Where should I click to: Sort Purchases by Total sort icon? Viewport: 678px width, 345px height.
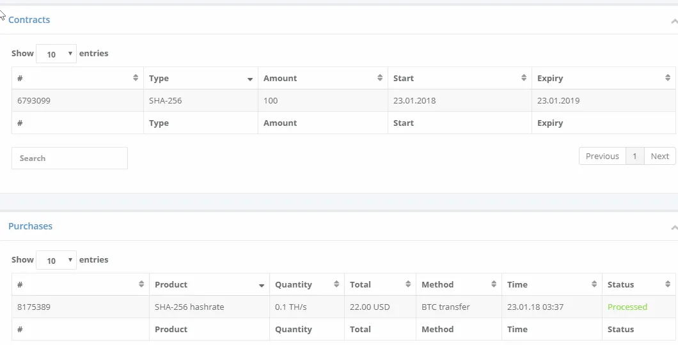[x=407, y=284]
